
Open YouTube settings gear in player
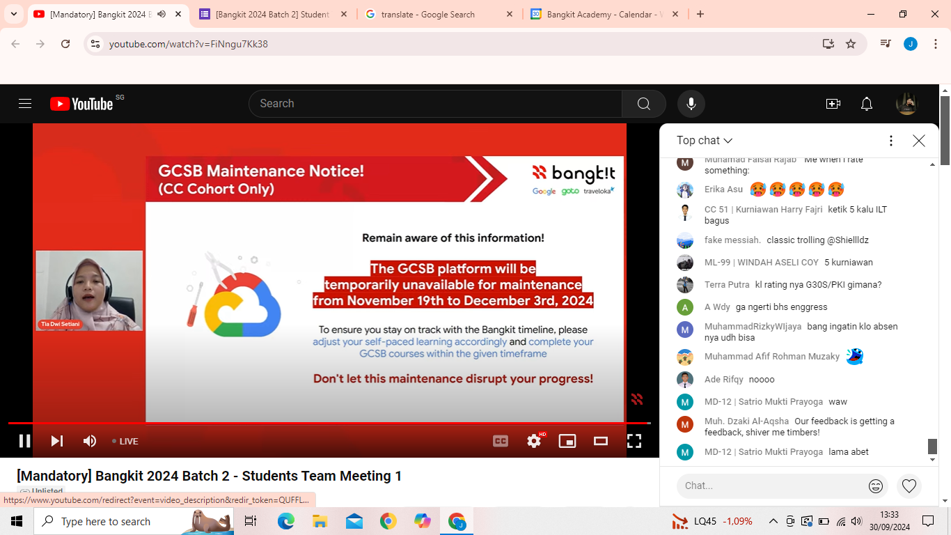[x=534, y=441]
